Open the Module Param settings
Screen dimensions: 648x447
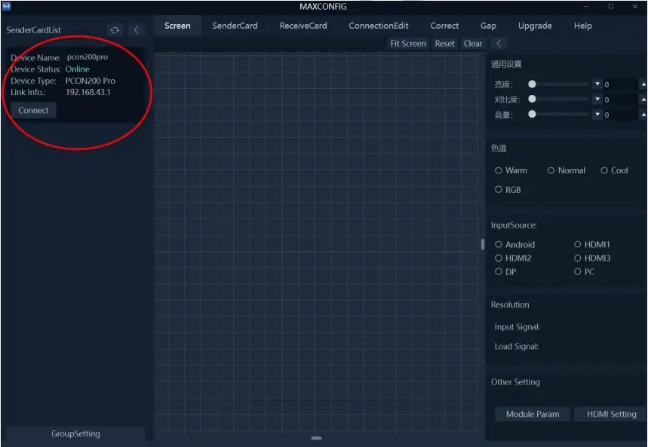(533, 414)
